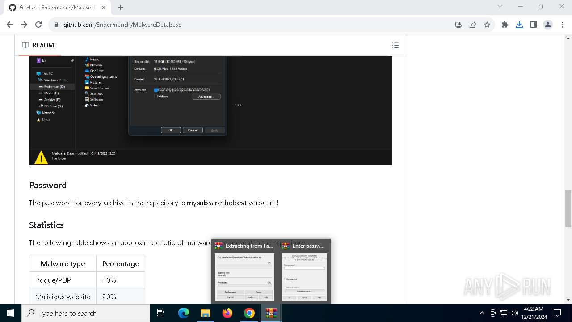
Task: Go forward to the next page
Action: point(24,25)
